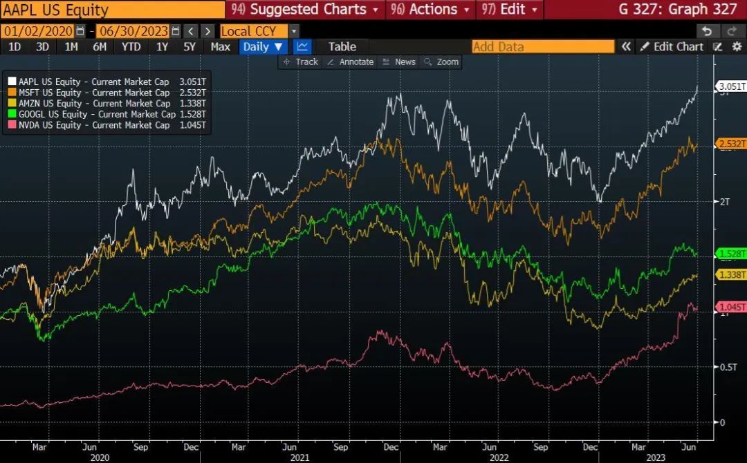Click the redo arrow icon
This screenshot has height=463, width=747.
(730, 31)
